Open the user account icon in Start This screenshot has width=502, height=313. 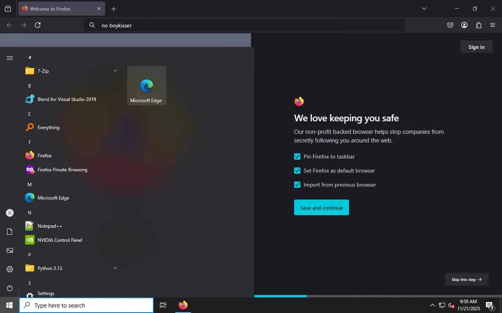click(10, 213)
